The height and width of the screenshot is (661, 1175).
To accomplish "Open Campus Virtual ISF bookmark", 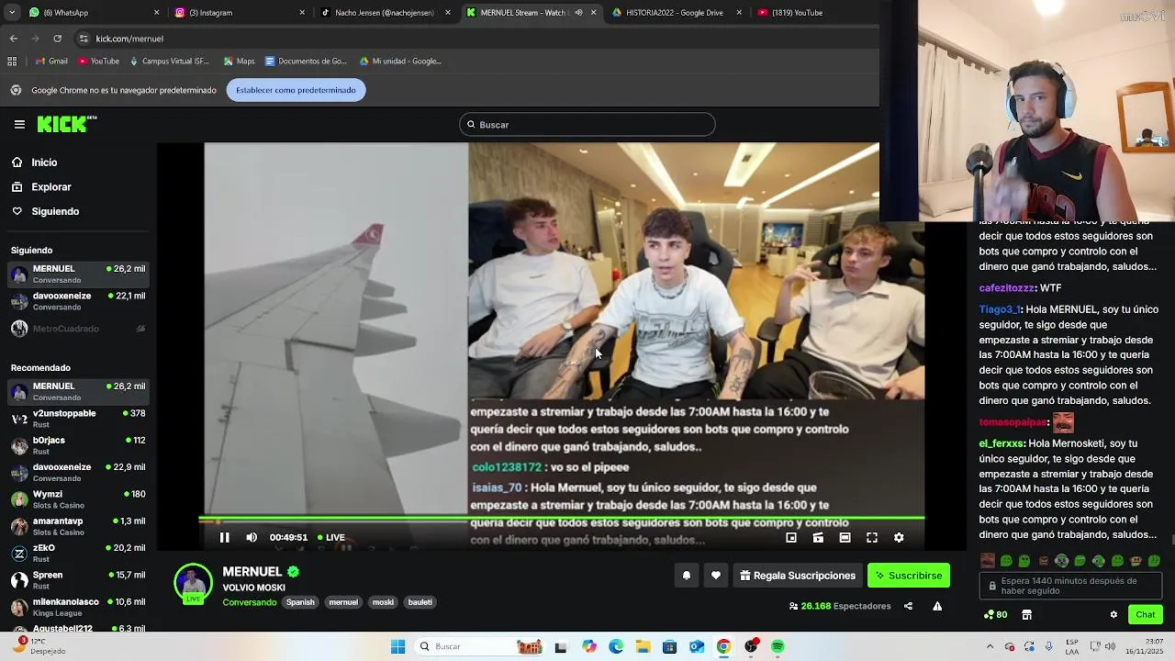I will (168, 62).
